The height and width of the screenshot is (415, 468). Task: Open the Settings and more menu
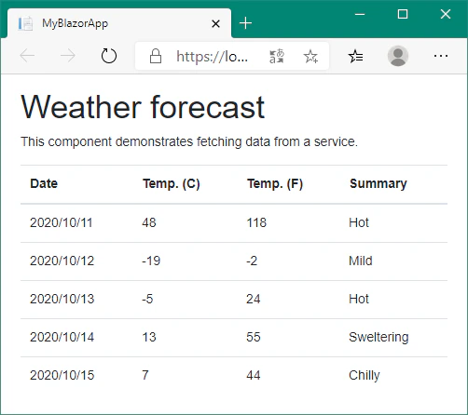coord(441,56)
